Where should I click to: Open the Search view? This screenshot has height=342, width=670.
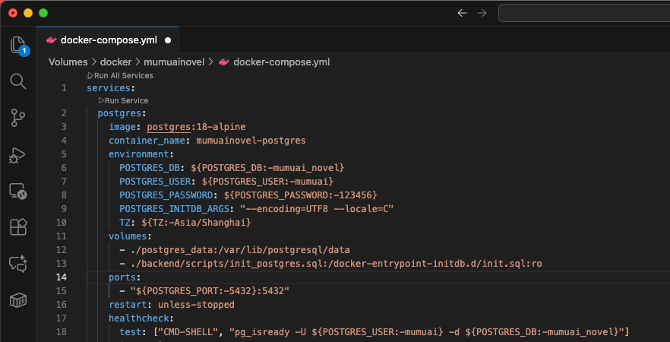click(18, 81)
